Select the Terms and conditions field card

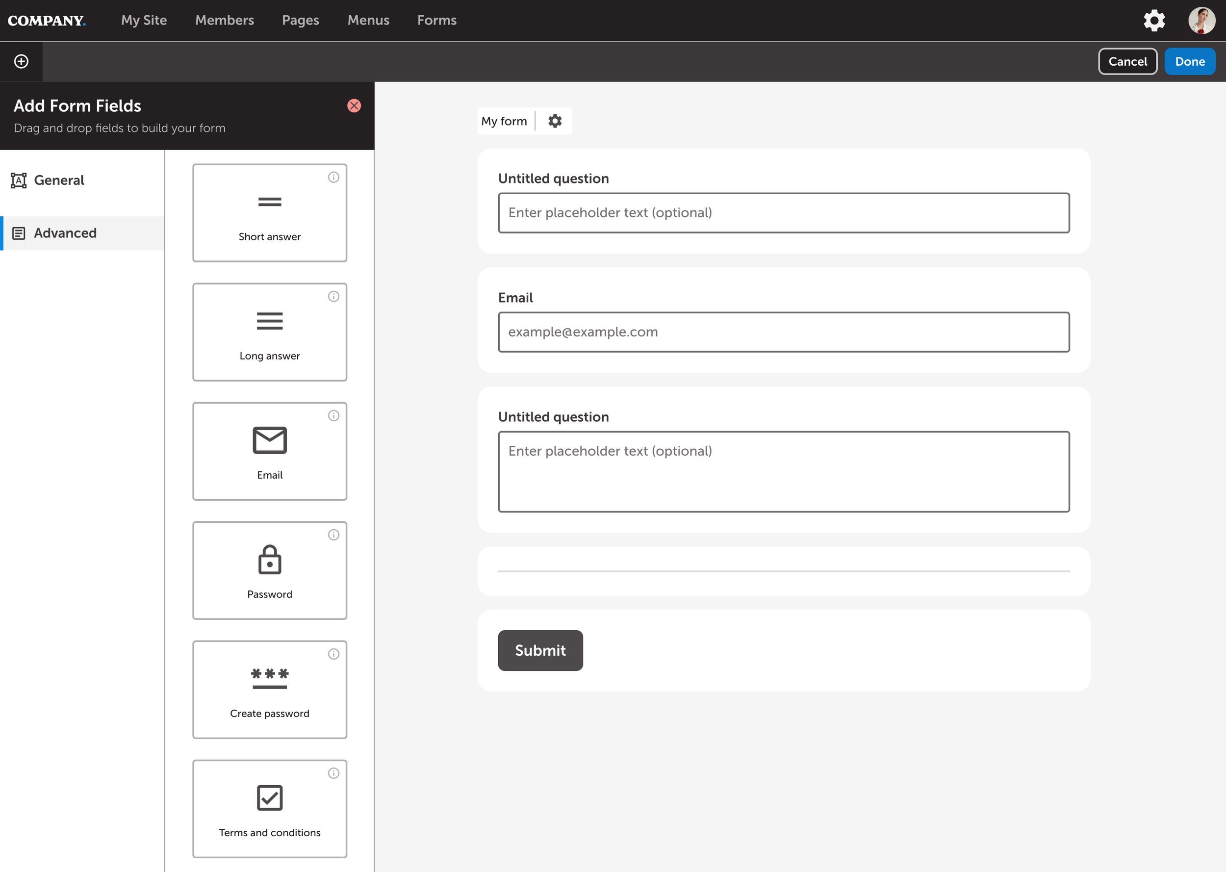pos(269,809)
